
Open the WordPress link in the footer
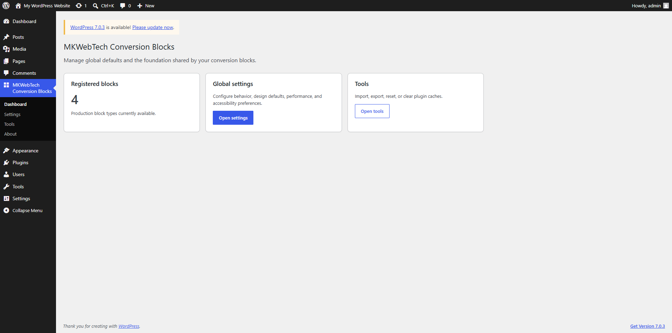[129, 326]
